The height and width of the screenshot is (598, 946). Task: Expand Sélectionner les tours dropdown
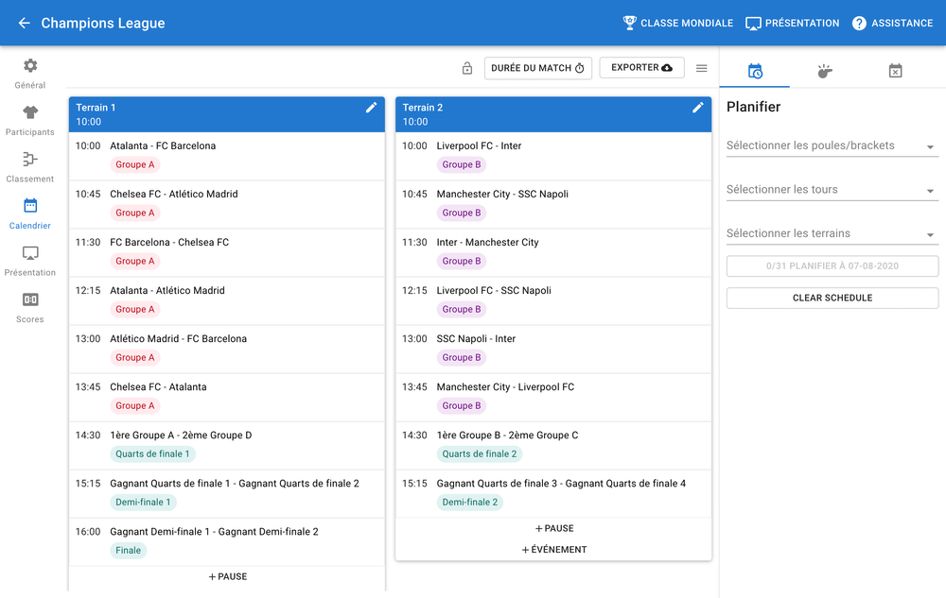click(832, 190)
